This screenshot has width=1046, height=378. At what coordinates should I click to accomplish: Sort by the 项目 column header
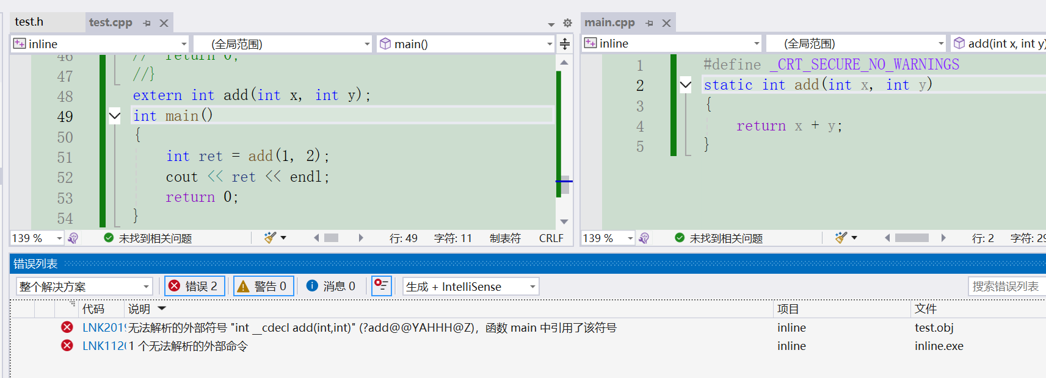point(788,309)
